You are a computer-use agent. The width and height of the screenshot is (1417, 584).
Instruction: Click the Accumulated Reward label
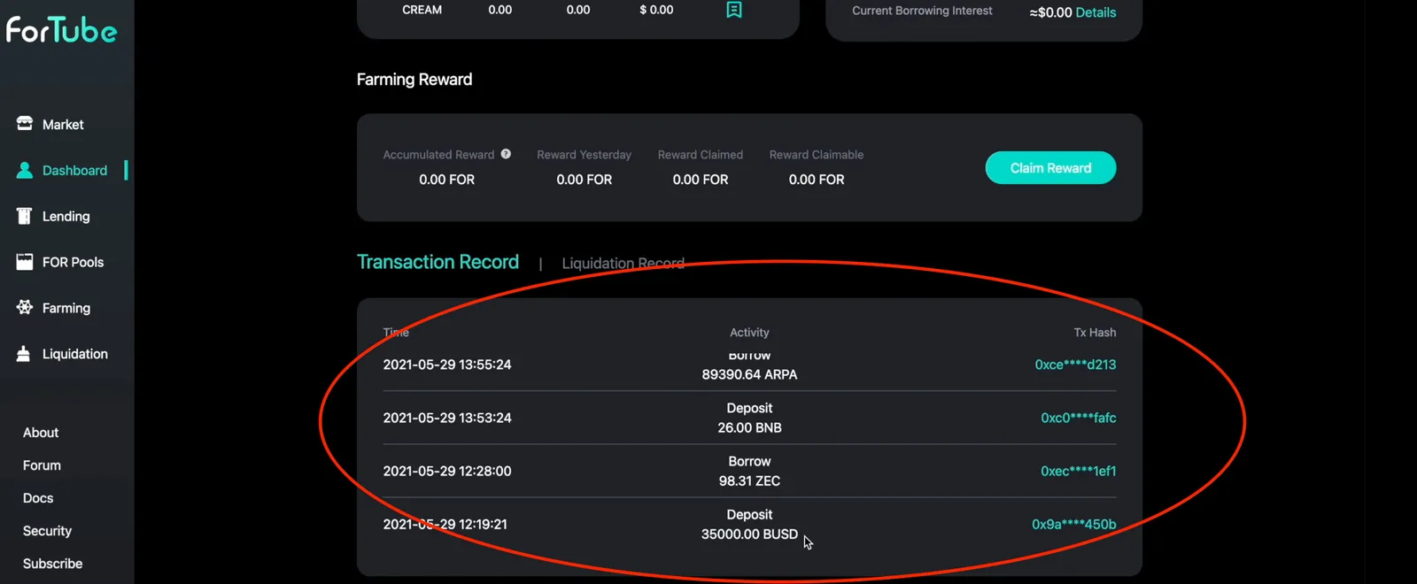pos(438,155)
